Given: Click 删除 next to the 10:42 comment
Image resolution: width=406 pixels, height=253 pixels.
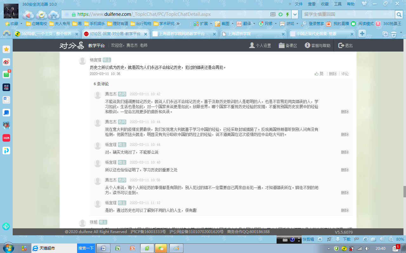Looking at the screenshot, I should coord(345,112).
